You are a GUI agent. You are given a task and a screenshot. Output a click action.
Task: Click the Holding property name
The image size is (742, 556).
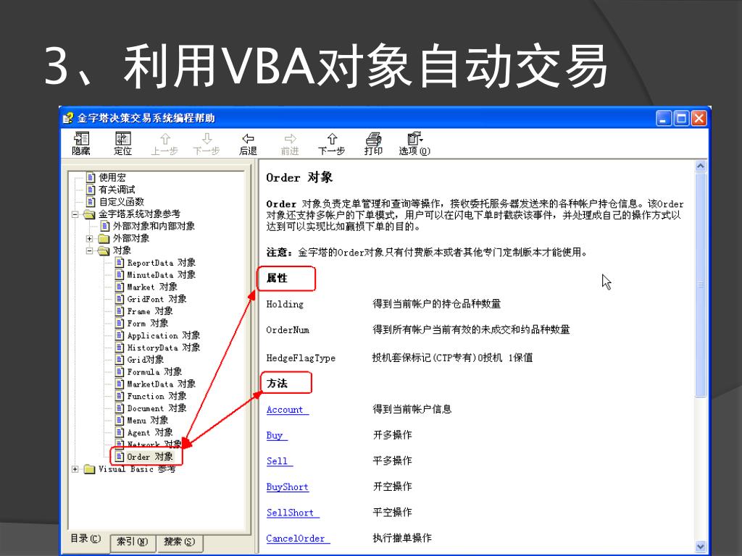pyautogui.click(x=284, y=304)
